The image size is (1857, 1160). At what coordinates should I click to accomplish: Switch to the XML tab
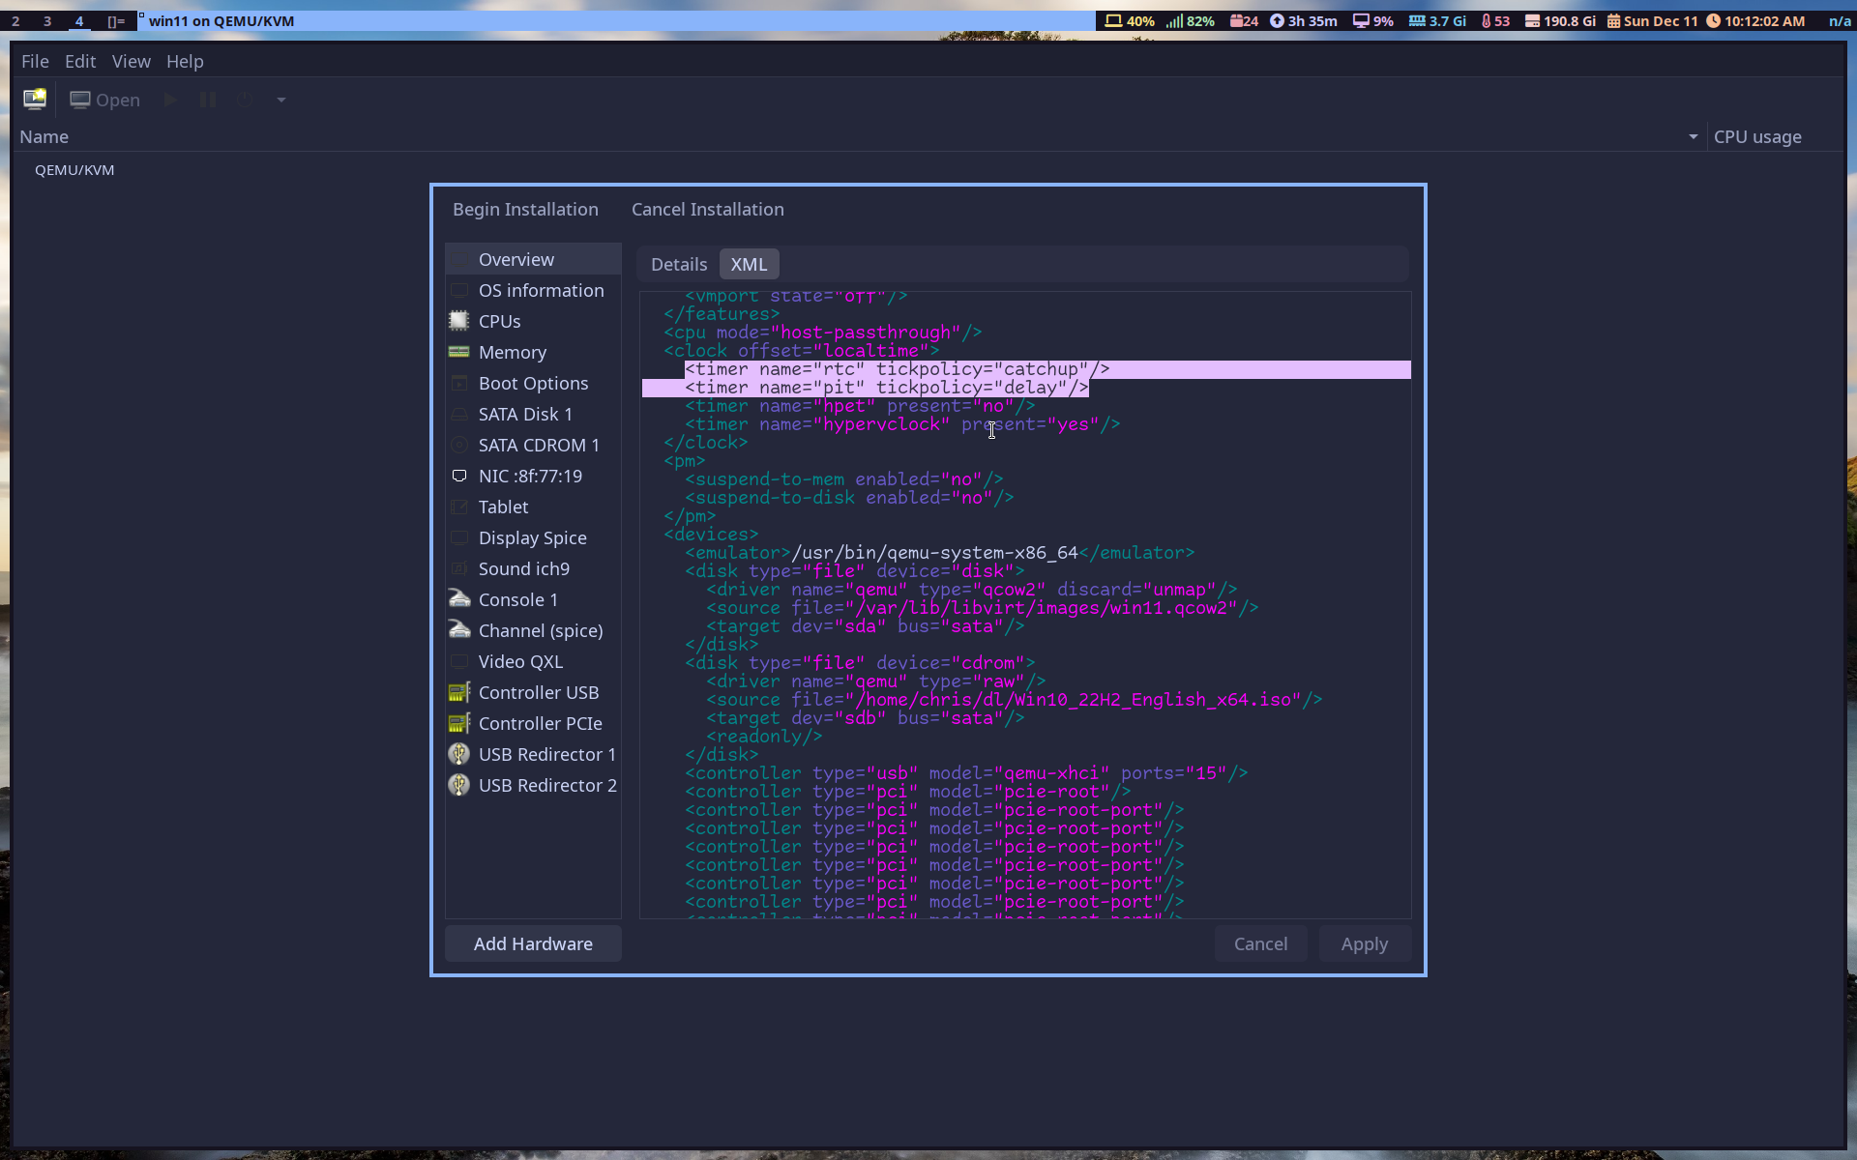(x=748, y=263)
